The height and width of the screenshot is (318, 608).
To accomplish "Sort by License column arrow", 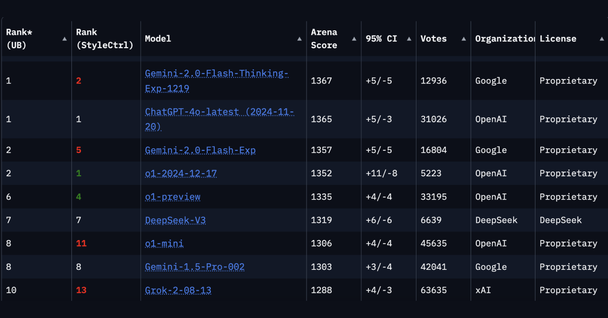I will point(601,38).
